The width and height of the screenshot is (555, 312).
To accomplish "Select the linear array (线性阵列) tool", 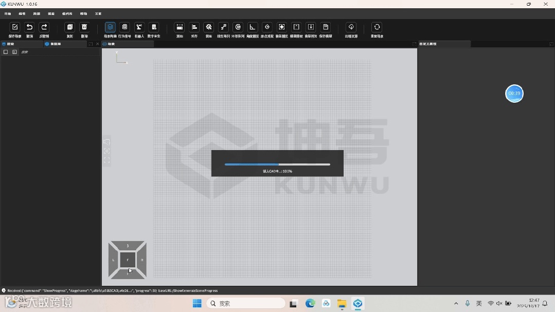I will coord(223,27).
